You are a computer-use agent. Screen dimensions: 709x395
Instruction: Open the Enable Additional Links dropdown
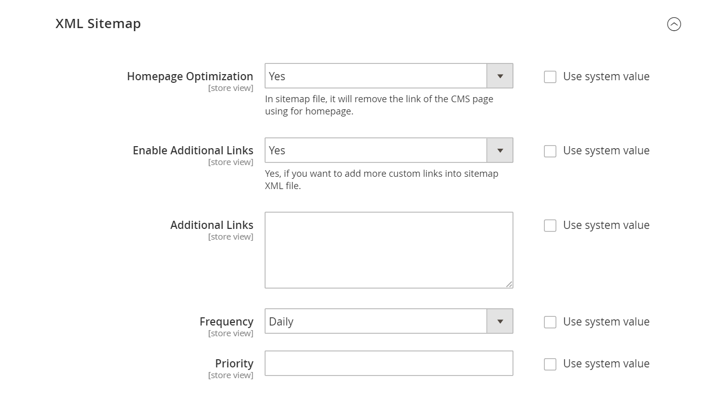[376, 150]
